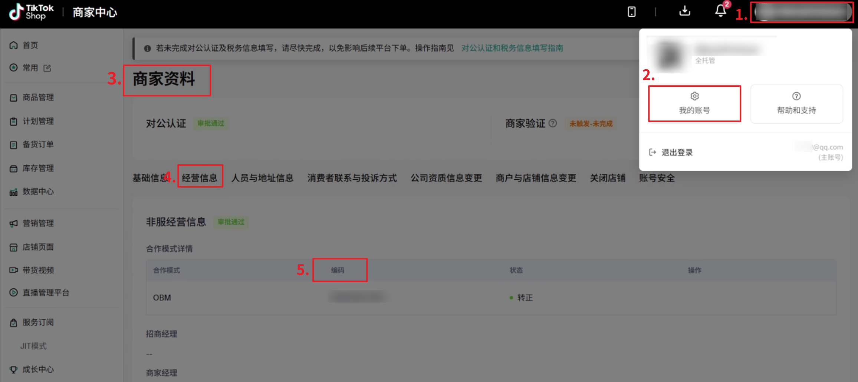Switch to the 基础信息 tab
Screen dimensions: 858x382
point(150,178)
